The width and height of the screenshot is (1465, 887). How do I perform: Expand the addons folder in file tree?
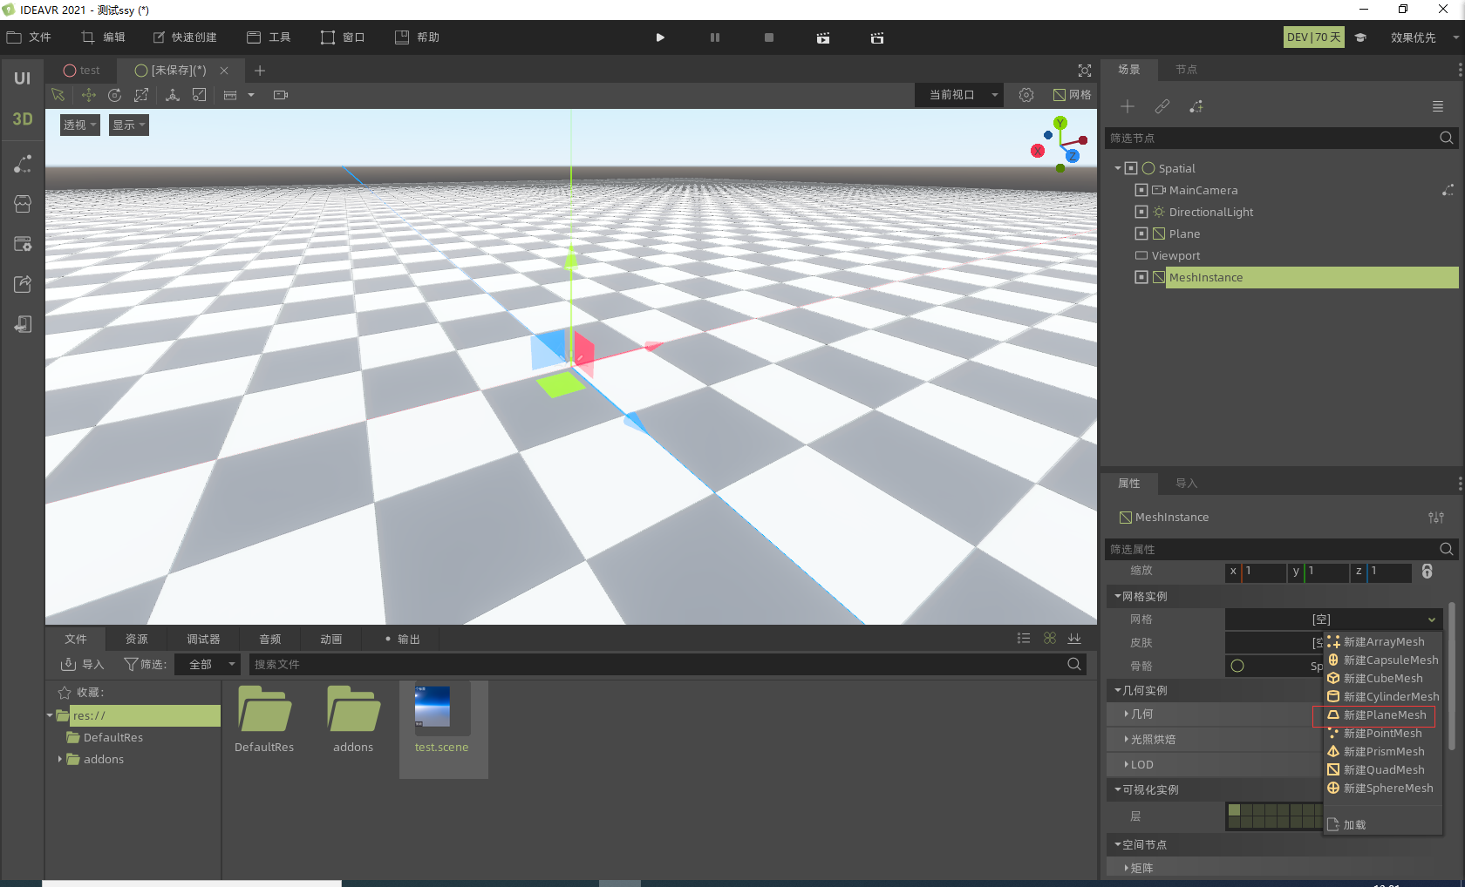coord(60,760)
